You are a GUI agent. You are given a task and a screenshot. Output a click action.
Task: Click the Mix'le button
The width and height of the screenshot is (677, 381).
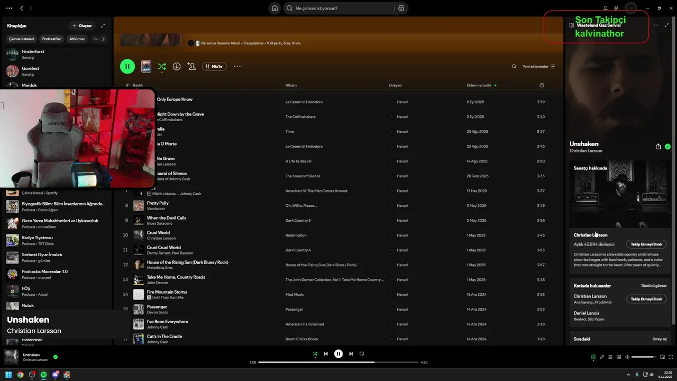point(214,66)
